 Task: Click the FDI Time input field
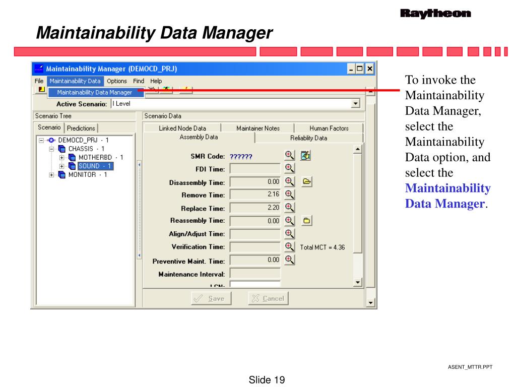tap(255, 169)
